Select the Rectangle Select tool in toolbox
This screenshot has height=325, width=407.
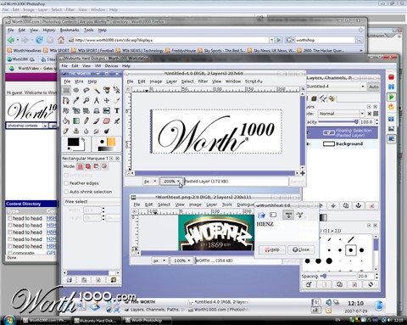click(x=66, y=90)
